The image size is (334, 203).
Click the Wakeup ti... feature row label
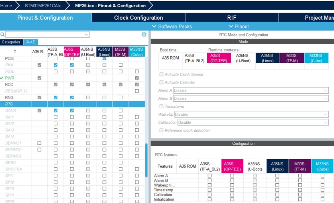[165, 185]
